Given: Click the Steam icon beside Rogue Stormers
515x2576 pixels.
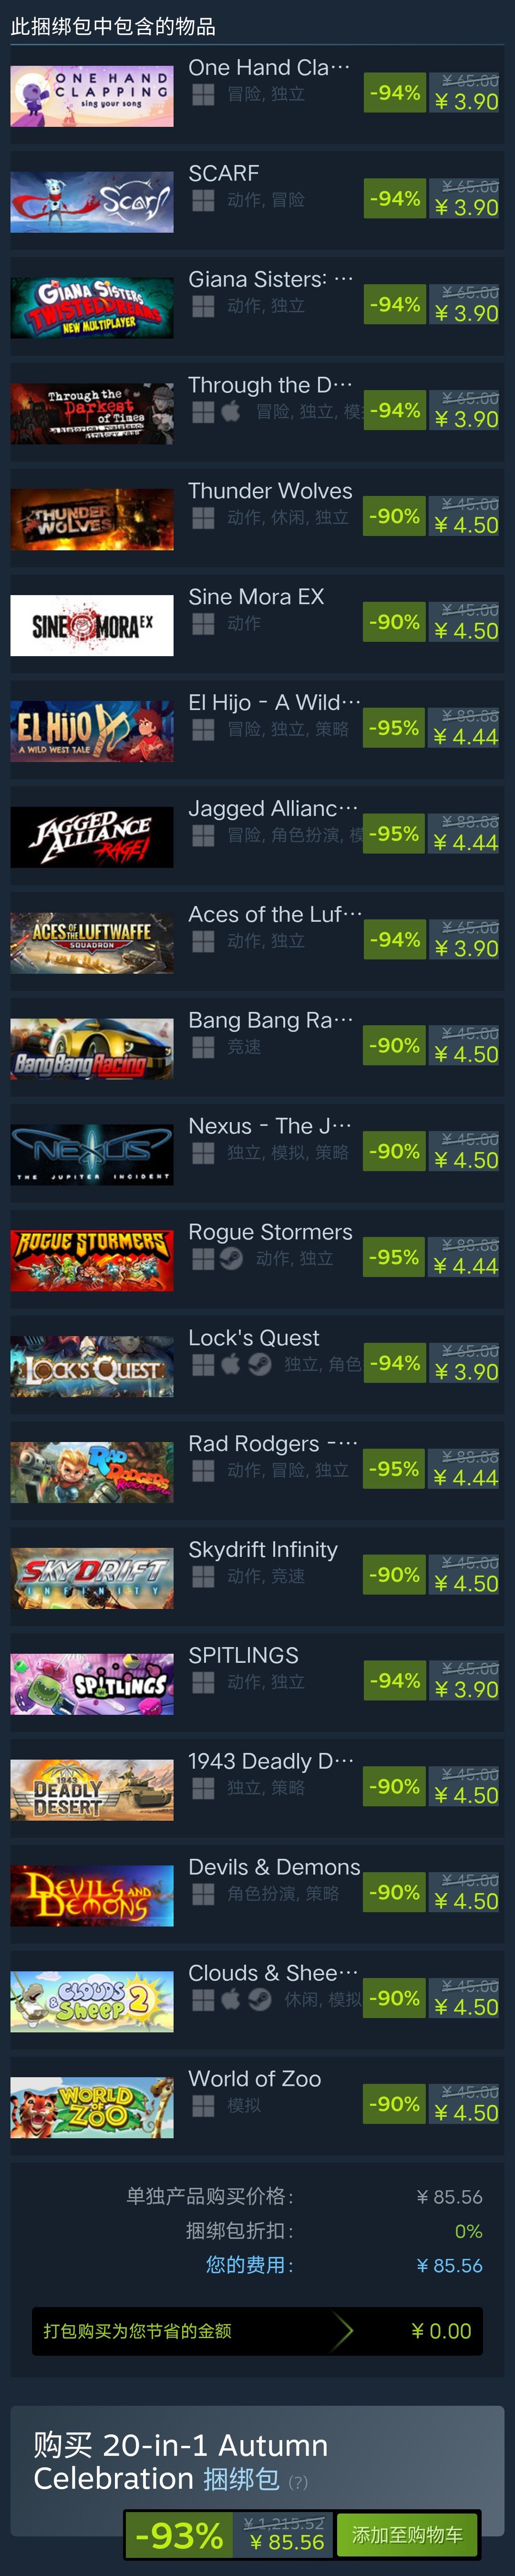Looking at the screenshot, I should pos(231,1258).
